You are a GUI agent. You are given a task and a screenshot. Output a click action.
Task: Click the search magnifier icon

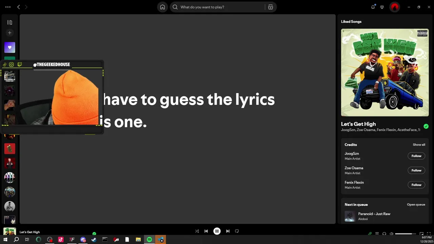click(x=175, y=7)
